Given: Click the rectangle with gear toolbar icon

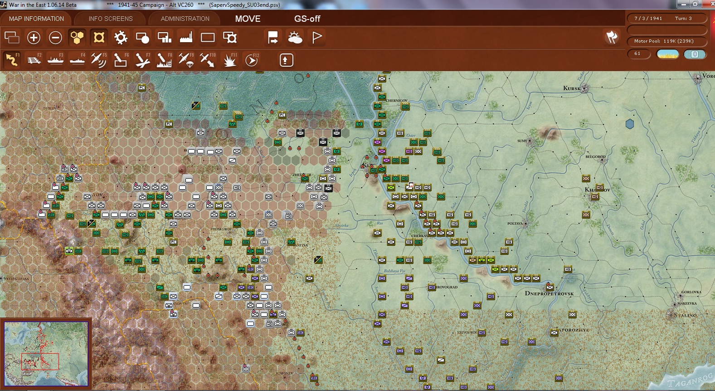Looking at the screenshot, I should point(230,37).
